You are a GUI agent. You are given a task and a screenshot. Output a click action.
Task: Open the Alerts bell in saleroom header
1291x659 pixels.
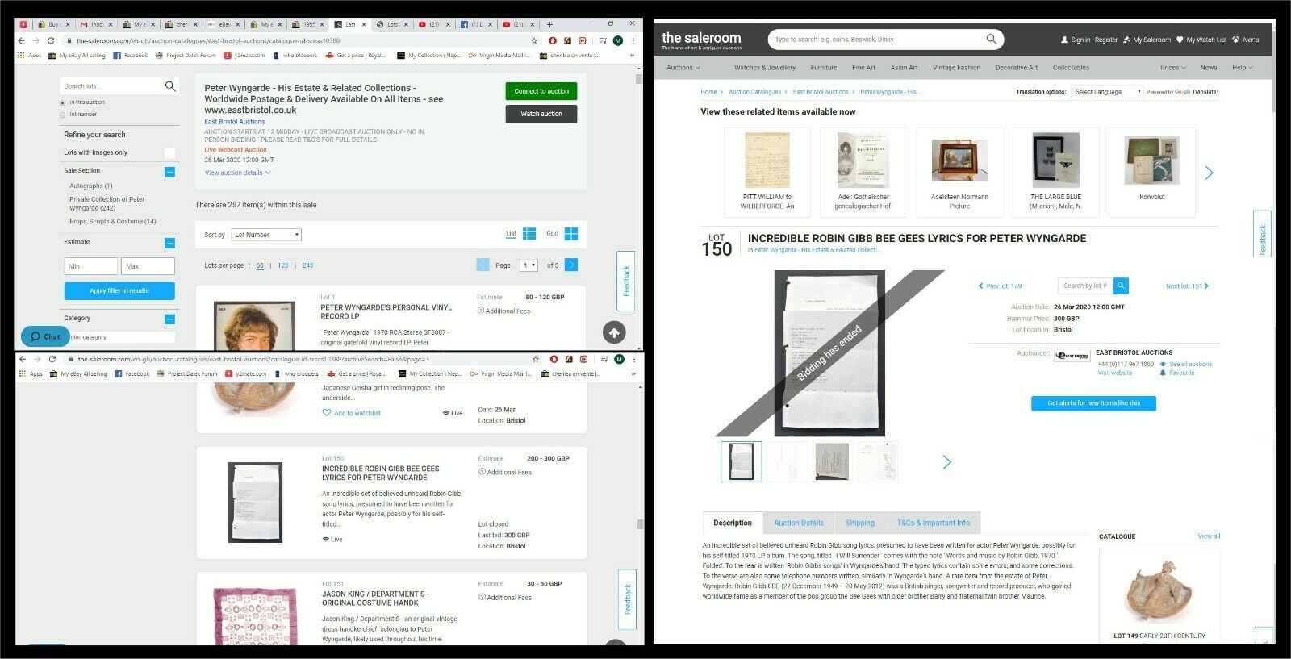coord(1246,40)
